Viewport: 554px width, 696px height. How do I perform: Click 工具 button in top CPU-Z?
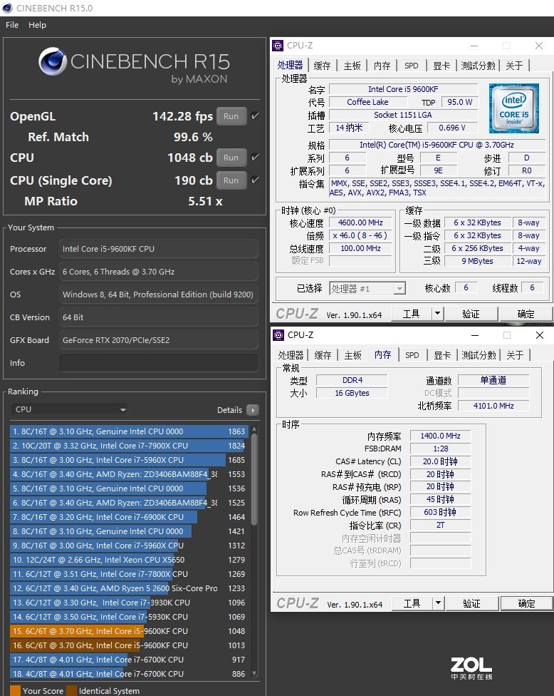[x=412, y=313]
